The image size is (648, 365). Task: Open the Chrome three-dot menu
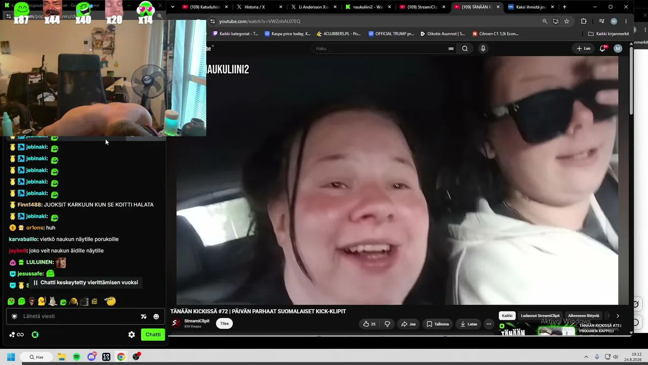(626, 21)
